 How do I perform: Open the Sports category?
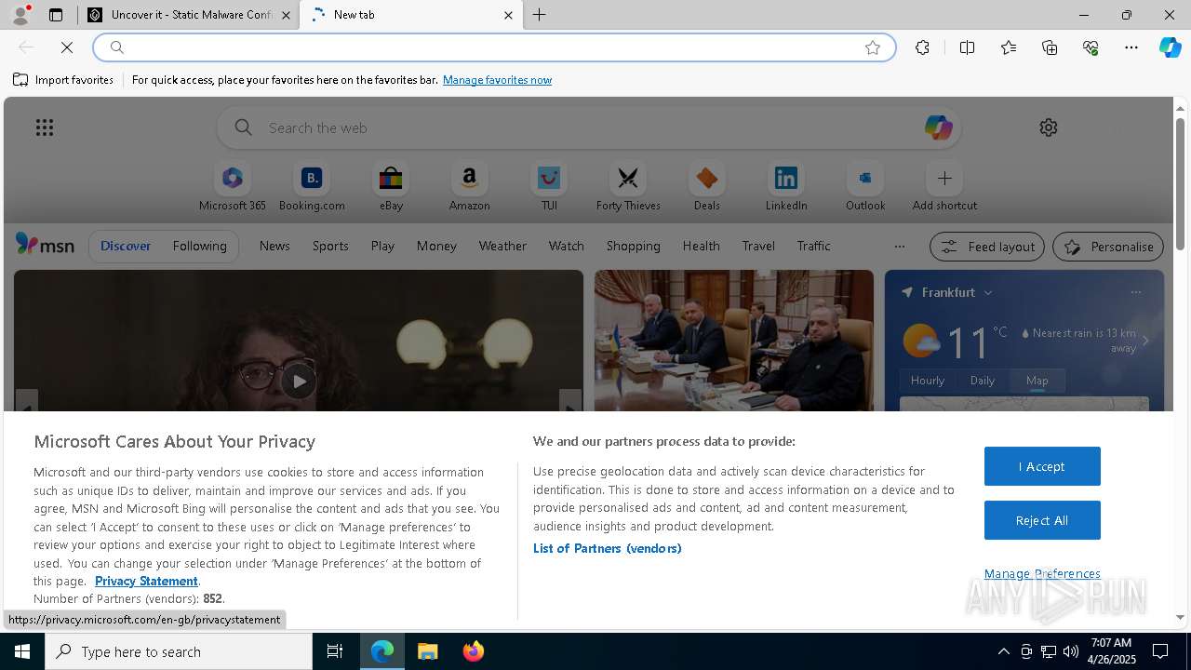[x=330, y=246]
